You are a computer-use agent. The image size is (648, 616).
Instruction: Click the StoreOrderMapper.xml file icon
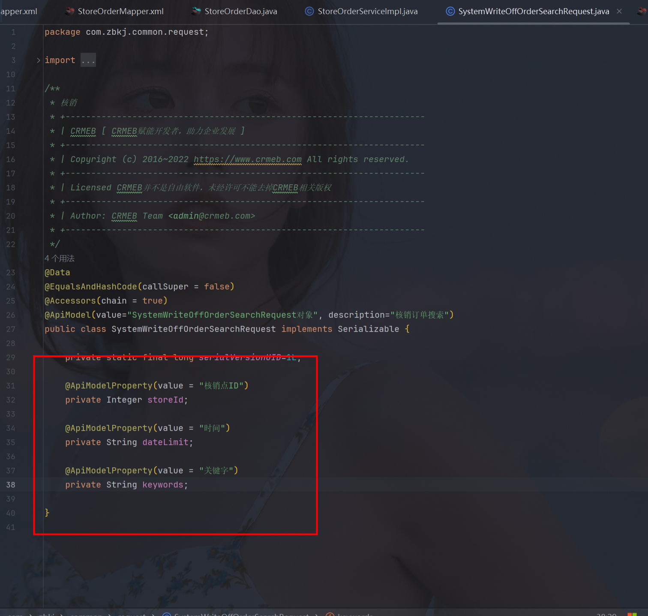[x=69, y=12]
